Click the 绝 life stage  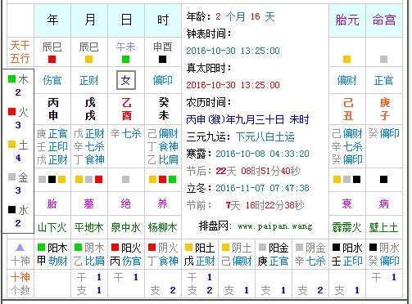coord(125,203)
